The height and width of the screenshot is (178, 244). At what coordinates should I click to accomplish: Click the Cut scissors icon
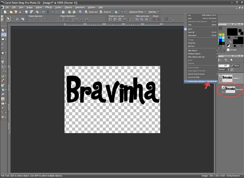[x=48, y=12]
